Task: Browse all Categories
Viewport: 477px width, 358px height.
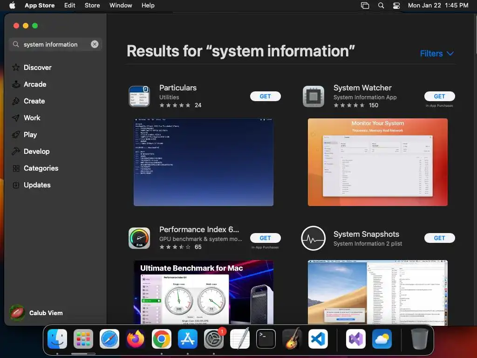Action: 35,168
